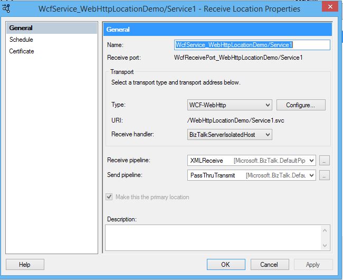This screenshot has height=280, width=343.
Task: Click the blue General section header
Action: click(217, 30)
